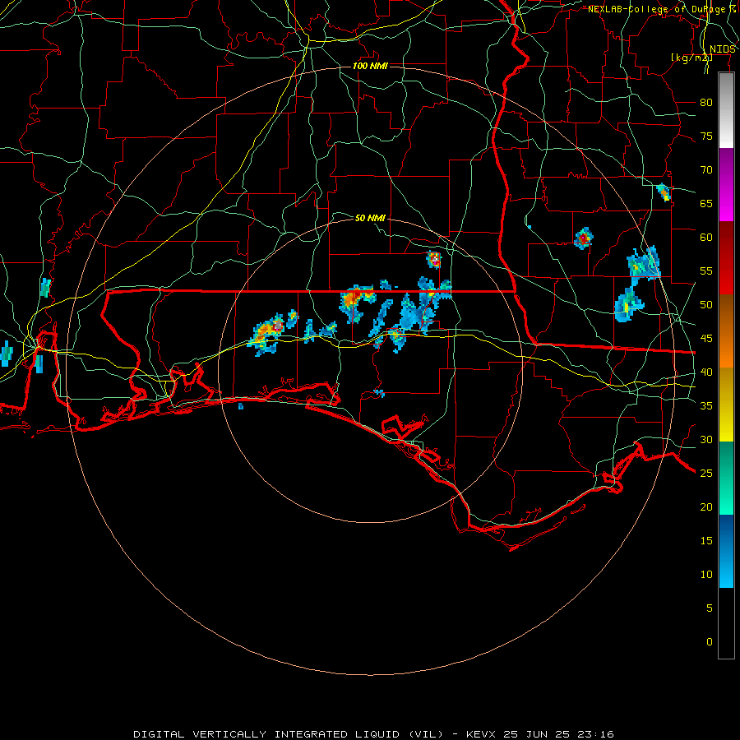Select the 5 value on the VIL scale
740x740 pixels.
pyautogui.click(x=710, y=608)
